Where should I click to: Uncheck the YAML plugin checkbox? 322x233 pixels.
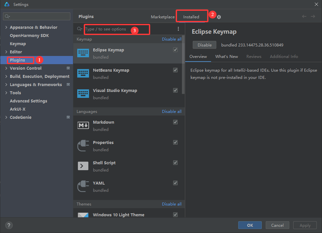pos(175,183)
